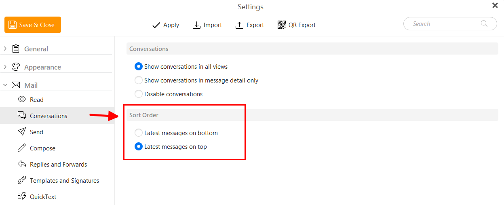Image resolution: width=504 pixels, height=205 pixels.
Task: Import settings from file
Action: (x=207, y=25)
